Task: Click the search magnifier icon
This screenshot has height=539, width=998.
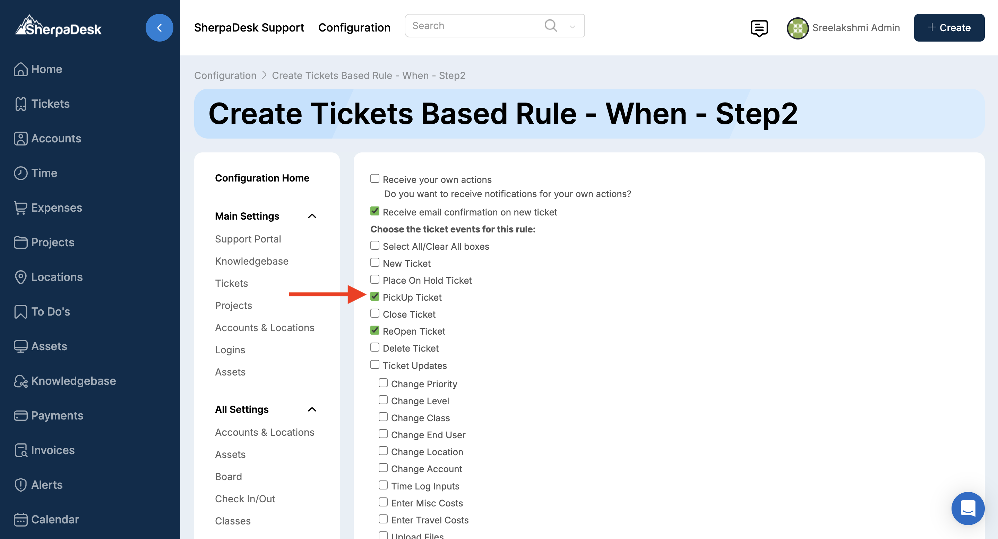Action: coord(551,26)
